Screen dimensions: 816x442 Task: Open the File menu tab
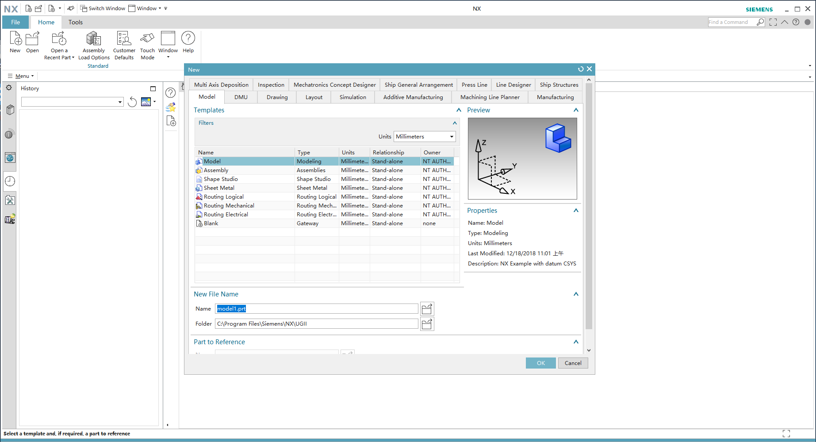click(x=15, y=22)
